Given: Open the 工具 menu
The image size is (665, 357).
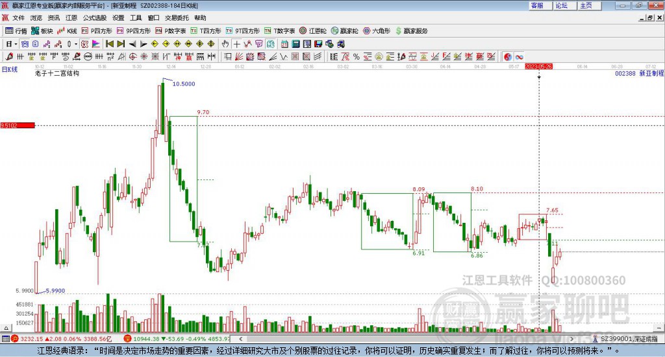Looking at the screenshot, I should coord(136,17).
